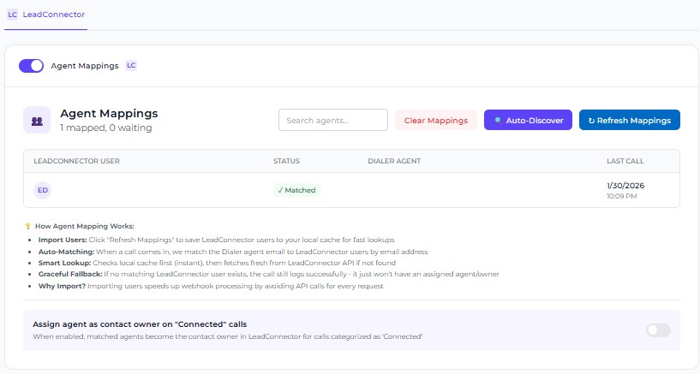Click the Matched status badge

click(x=296, y=190)
